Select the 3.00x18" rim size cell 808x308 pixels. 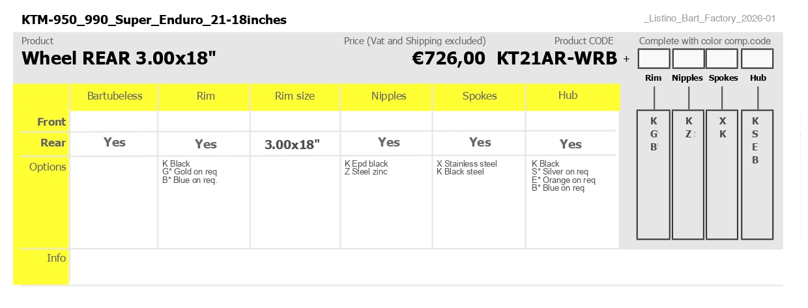(293, 145)
